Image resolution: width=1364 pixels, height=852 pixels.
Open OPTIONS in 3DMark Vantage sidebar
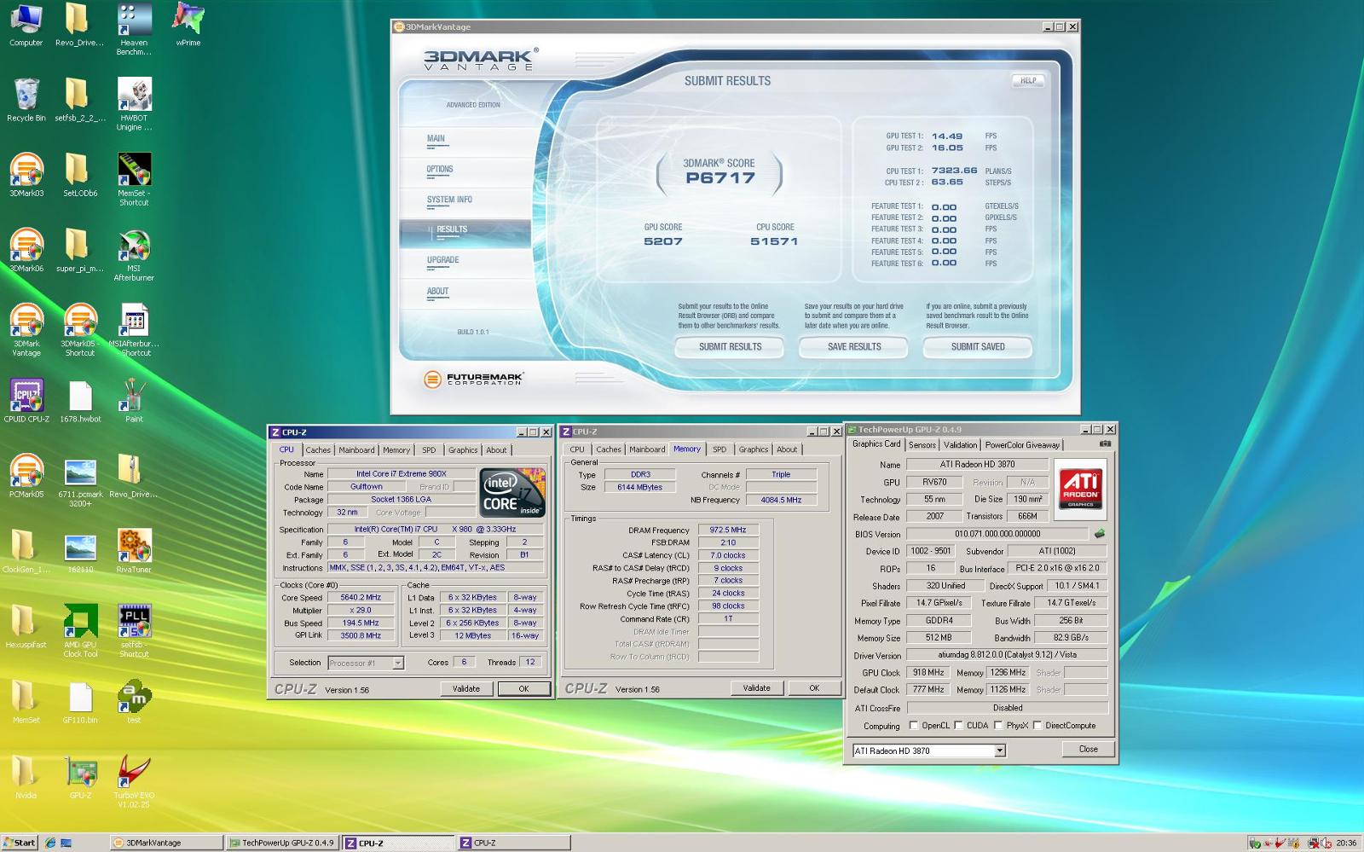(440, 170)
